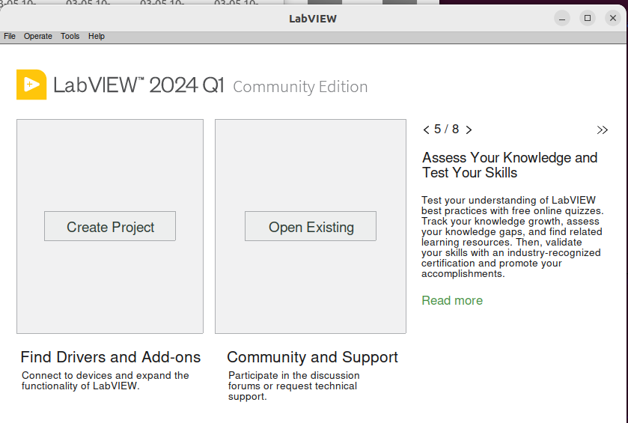Select the Assess Your Knowledge heading
628x423 pixels.
(510, 165)
